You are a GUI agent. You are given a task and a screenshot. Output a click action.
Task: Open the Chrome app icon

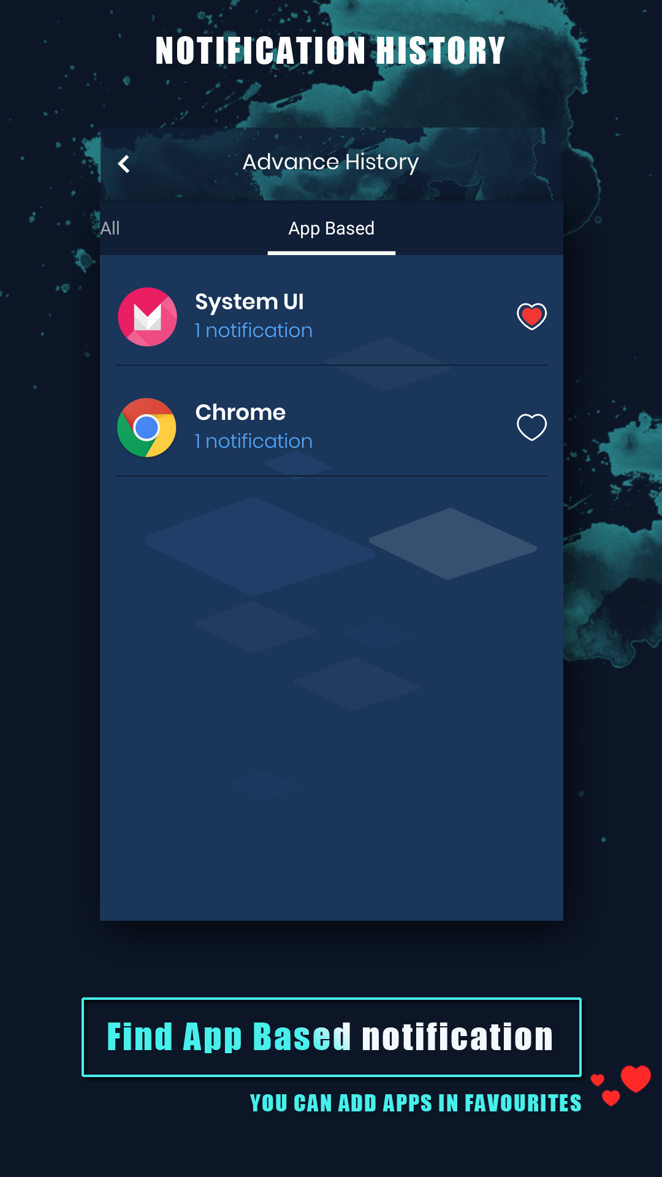[147, 428]
